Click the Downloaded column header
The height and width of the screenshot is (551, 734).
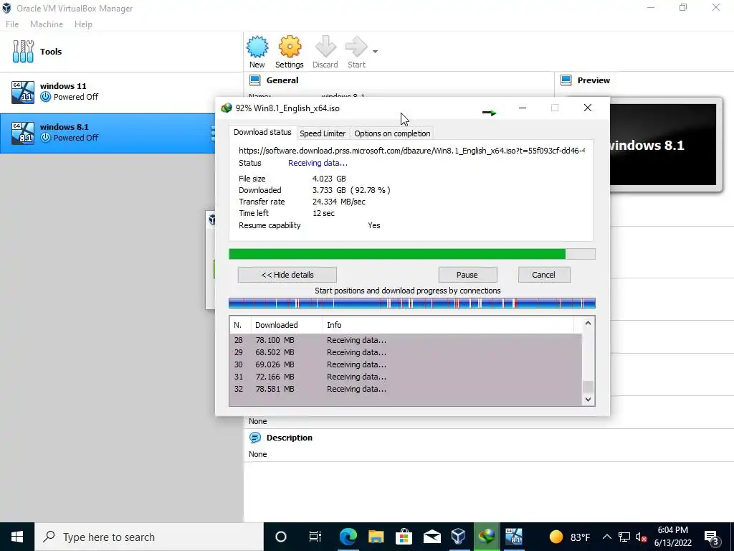(287, 325)
